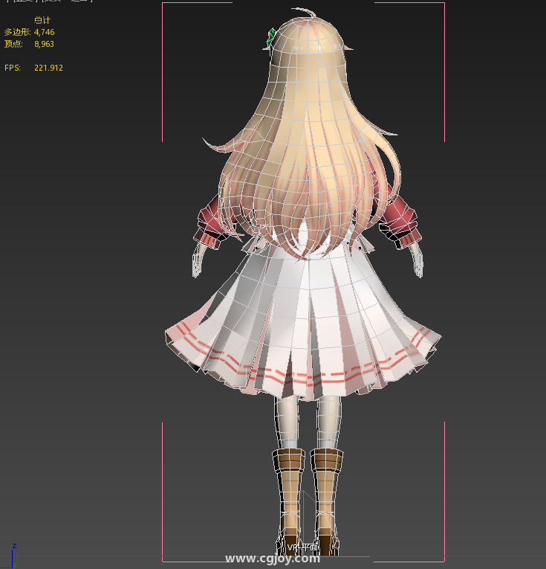546x569 pixels.
Task: Select the green leaf hair ornament
Action: [272, 37]
